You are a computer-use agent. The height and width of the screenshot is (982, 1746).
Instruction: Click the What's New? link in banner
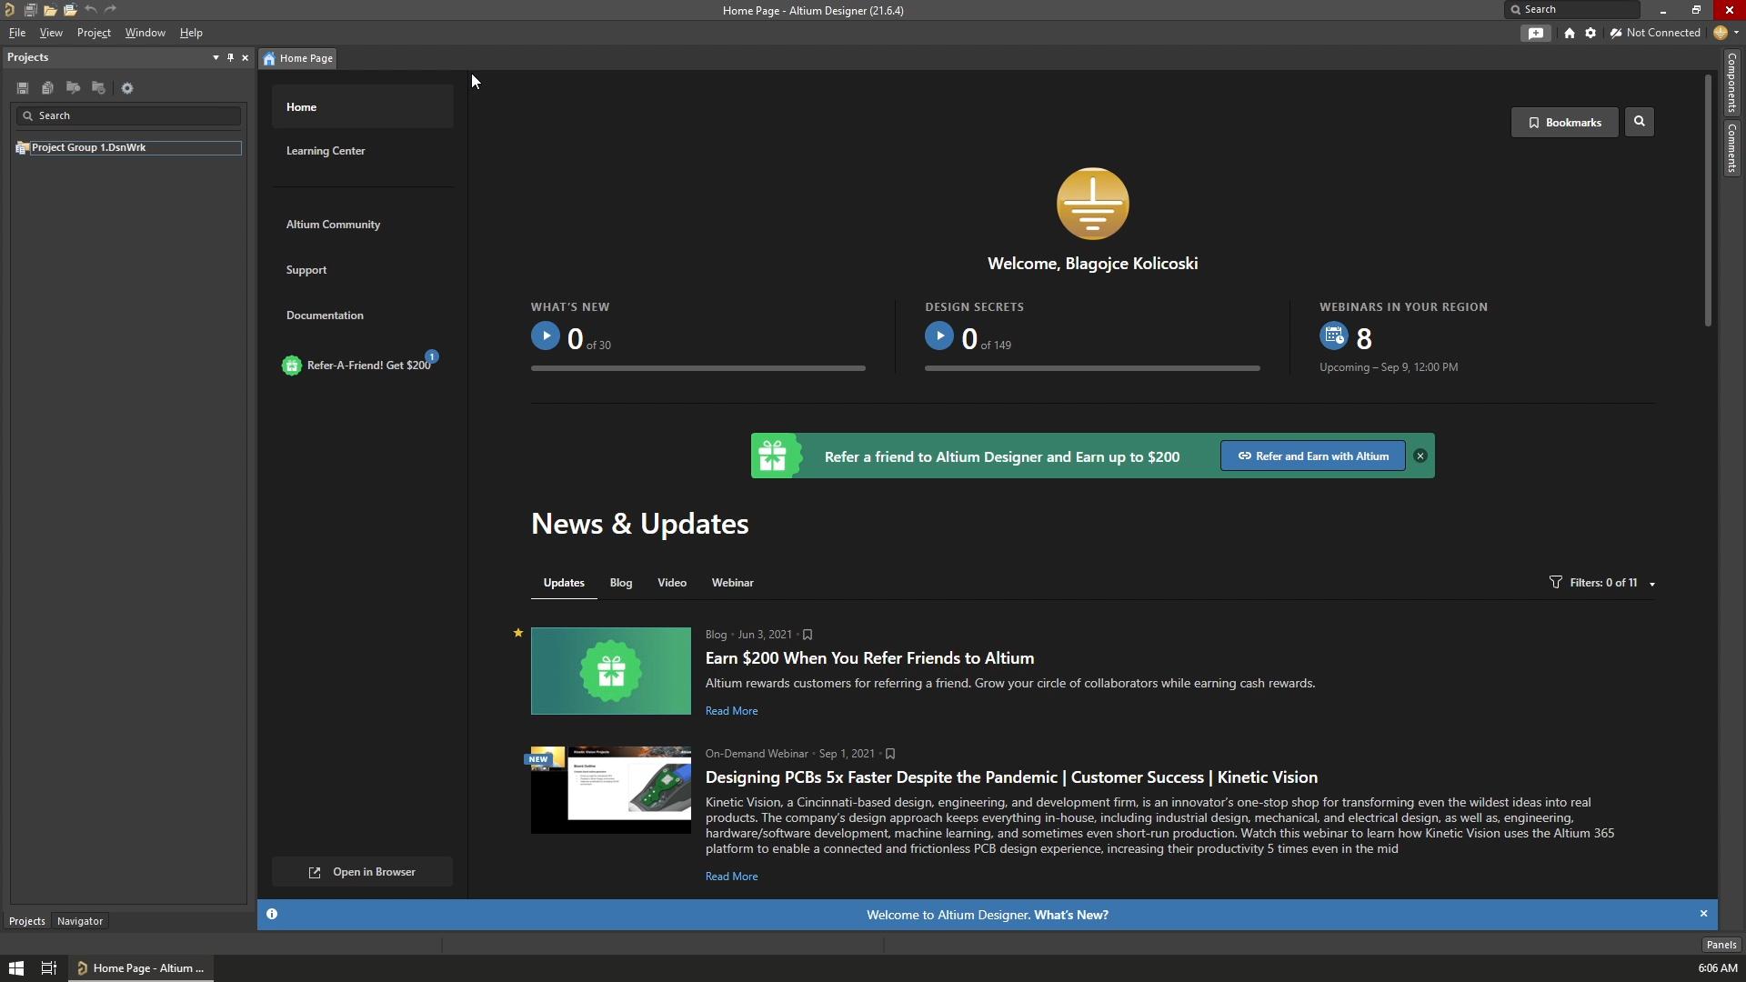point(1071,916)
